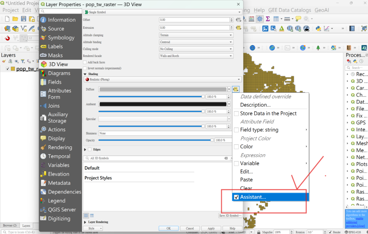Expand the Layer Rendering section

[x=85, y=222]
